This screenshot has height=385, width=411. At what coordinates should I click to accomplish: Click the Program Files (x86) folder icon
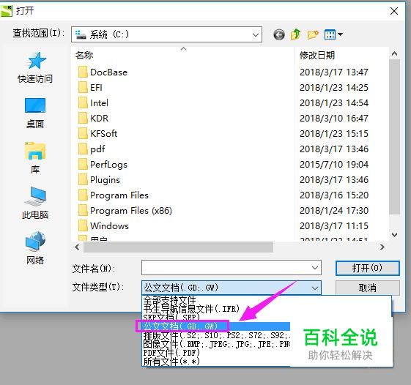tap(83, 211)
